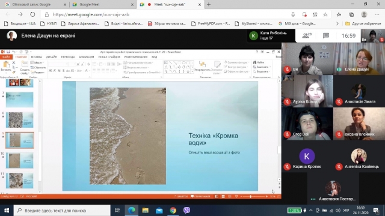
Task: Launch Chrome from the taskbar
Action: tap(173, 211)
